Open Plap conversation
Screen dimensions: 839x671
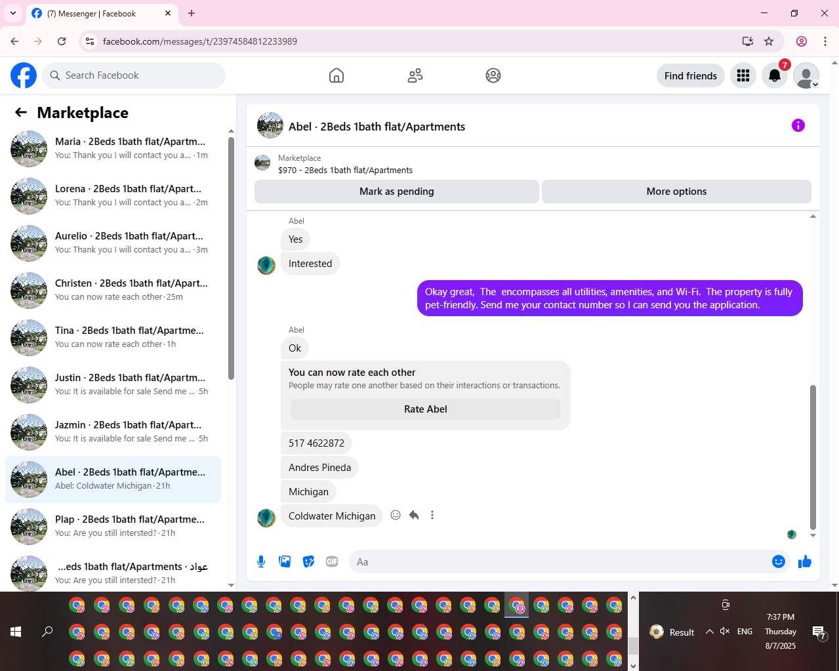[113, 527]
